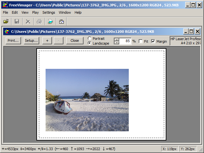Click the 1.33 aspect ratio status text
Image resolution: width=204 pixels, height=153 pixels.
45,149
